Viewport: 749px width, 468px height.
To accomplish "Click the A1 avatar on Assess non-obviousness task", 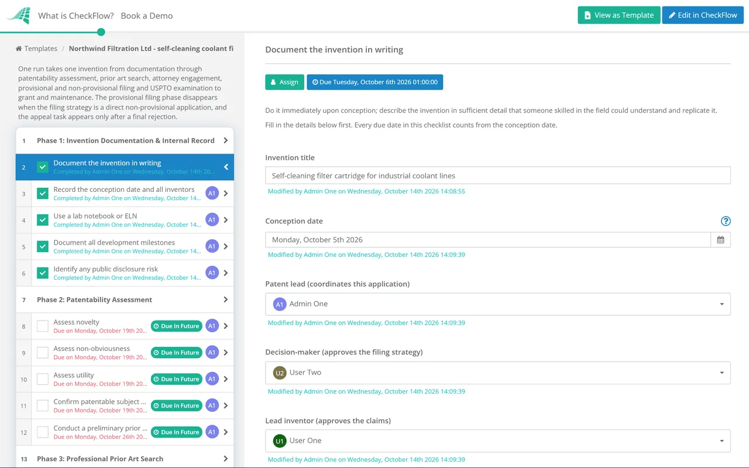I will 212,353.
